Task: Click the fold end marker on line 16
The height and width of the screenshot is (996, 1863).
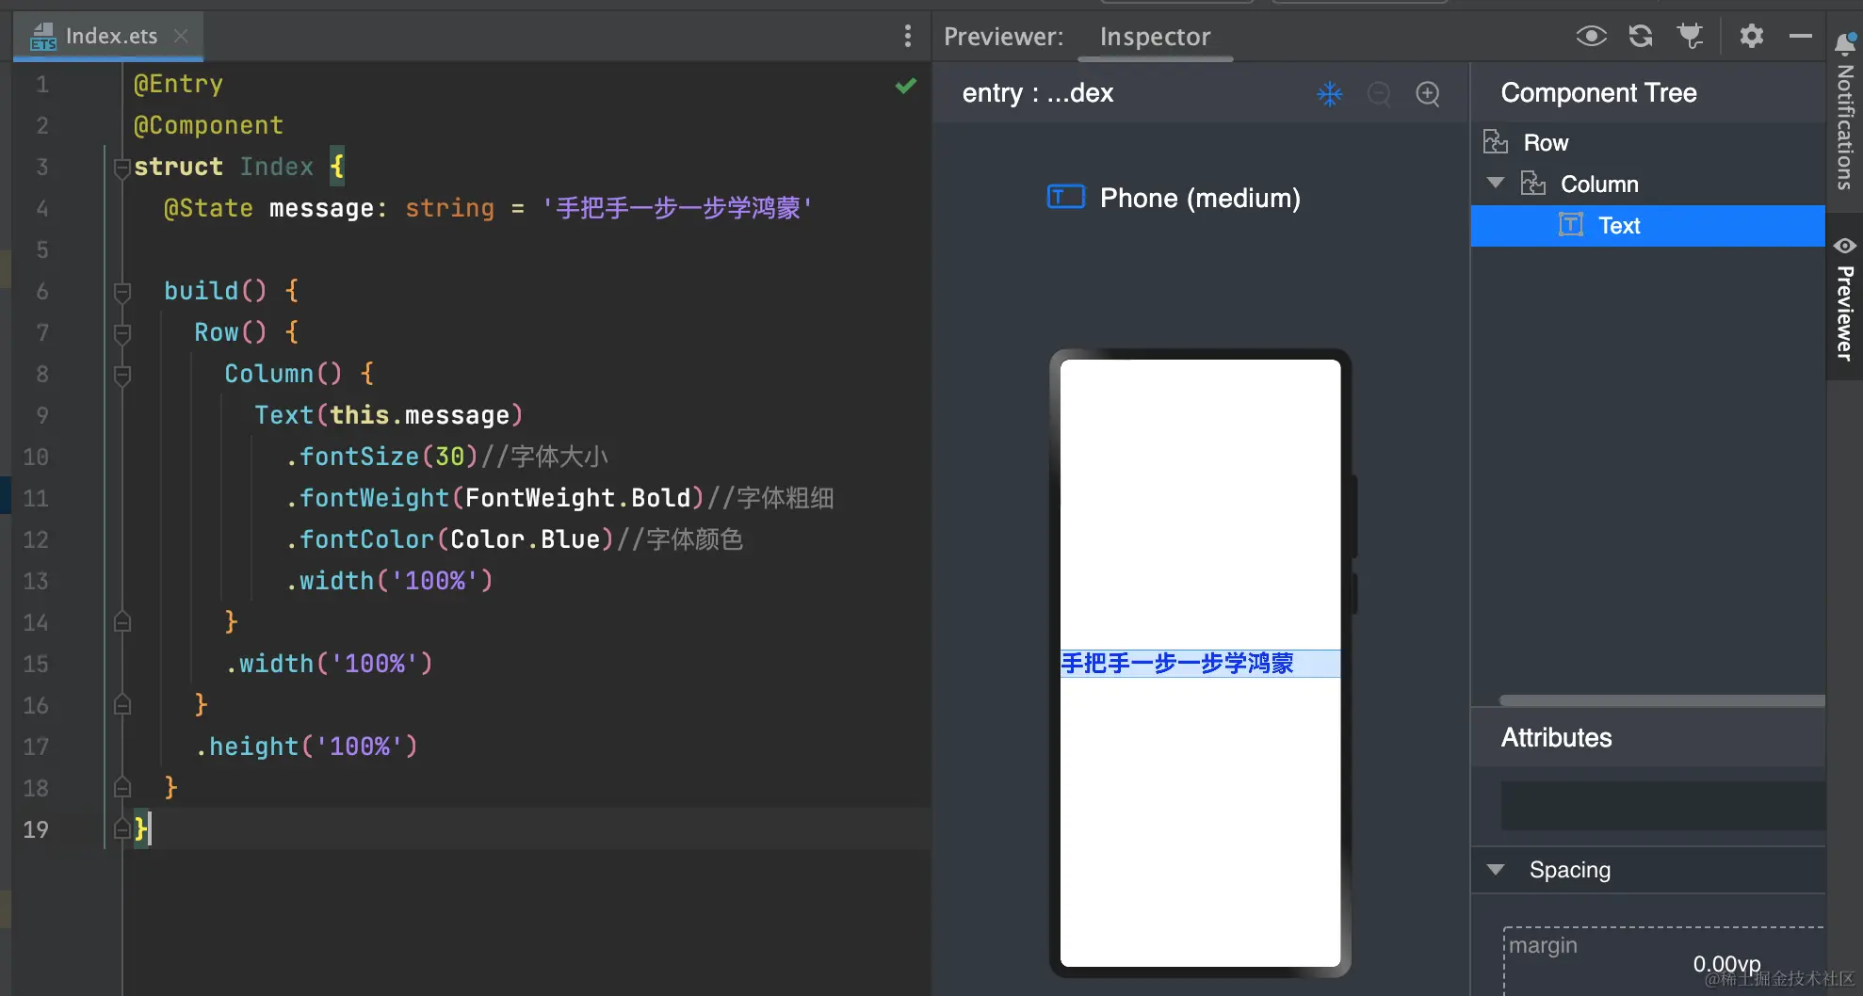Action: [x=121, y=705]
